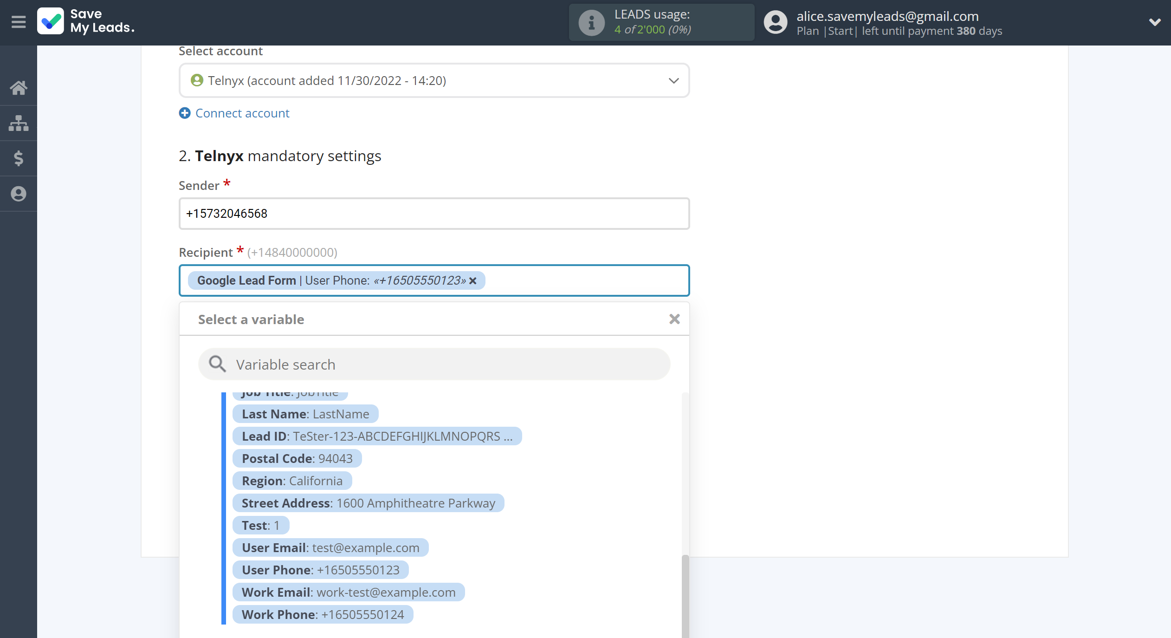Open the connections sitemap sidebar icon
The image size is (1171, 638).
pos(19,123)
